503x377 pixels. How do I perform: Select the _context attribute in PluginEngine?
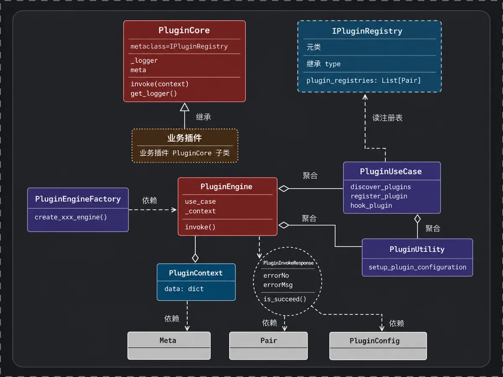click(x=200, y=211)
